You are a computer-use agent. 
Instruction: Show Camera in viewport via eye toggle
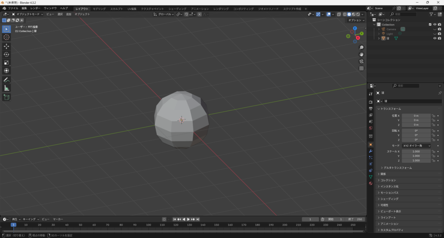click(x=435, y=29)
